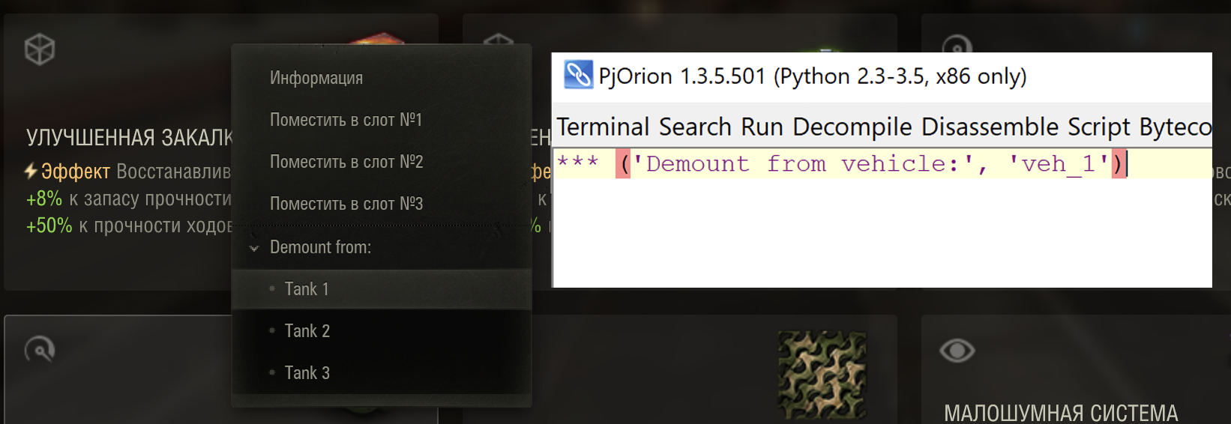This screenshot has width=1231, height=424.
Task: Open the Информация menu entry
Action: click(382, 78)
